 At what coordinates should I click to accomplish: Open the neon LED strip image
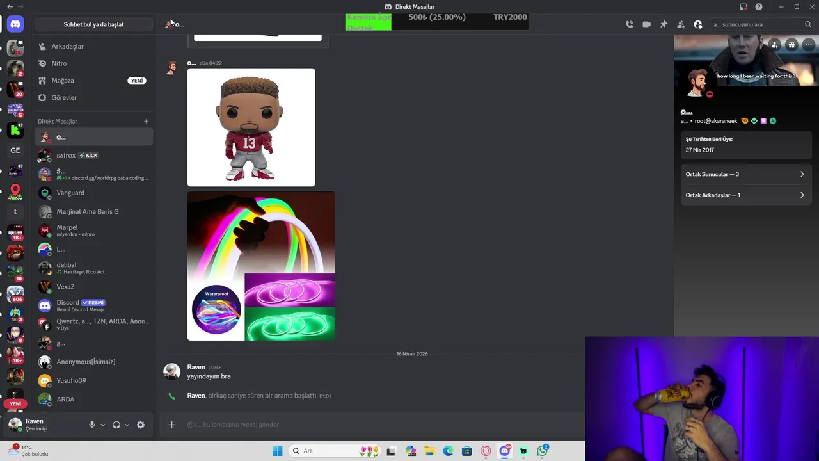pyautogui.click(x=261, y=266)
